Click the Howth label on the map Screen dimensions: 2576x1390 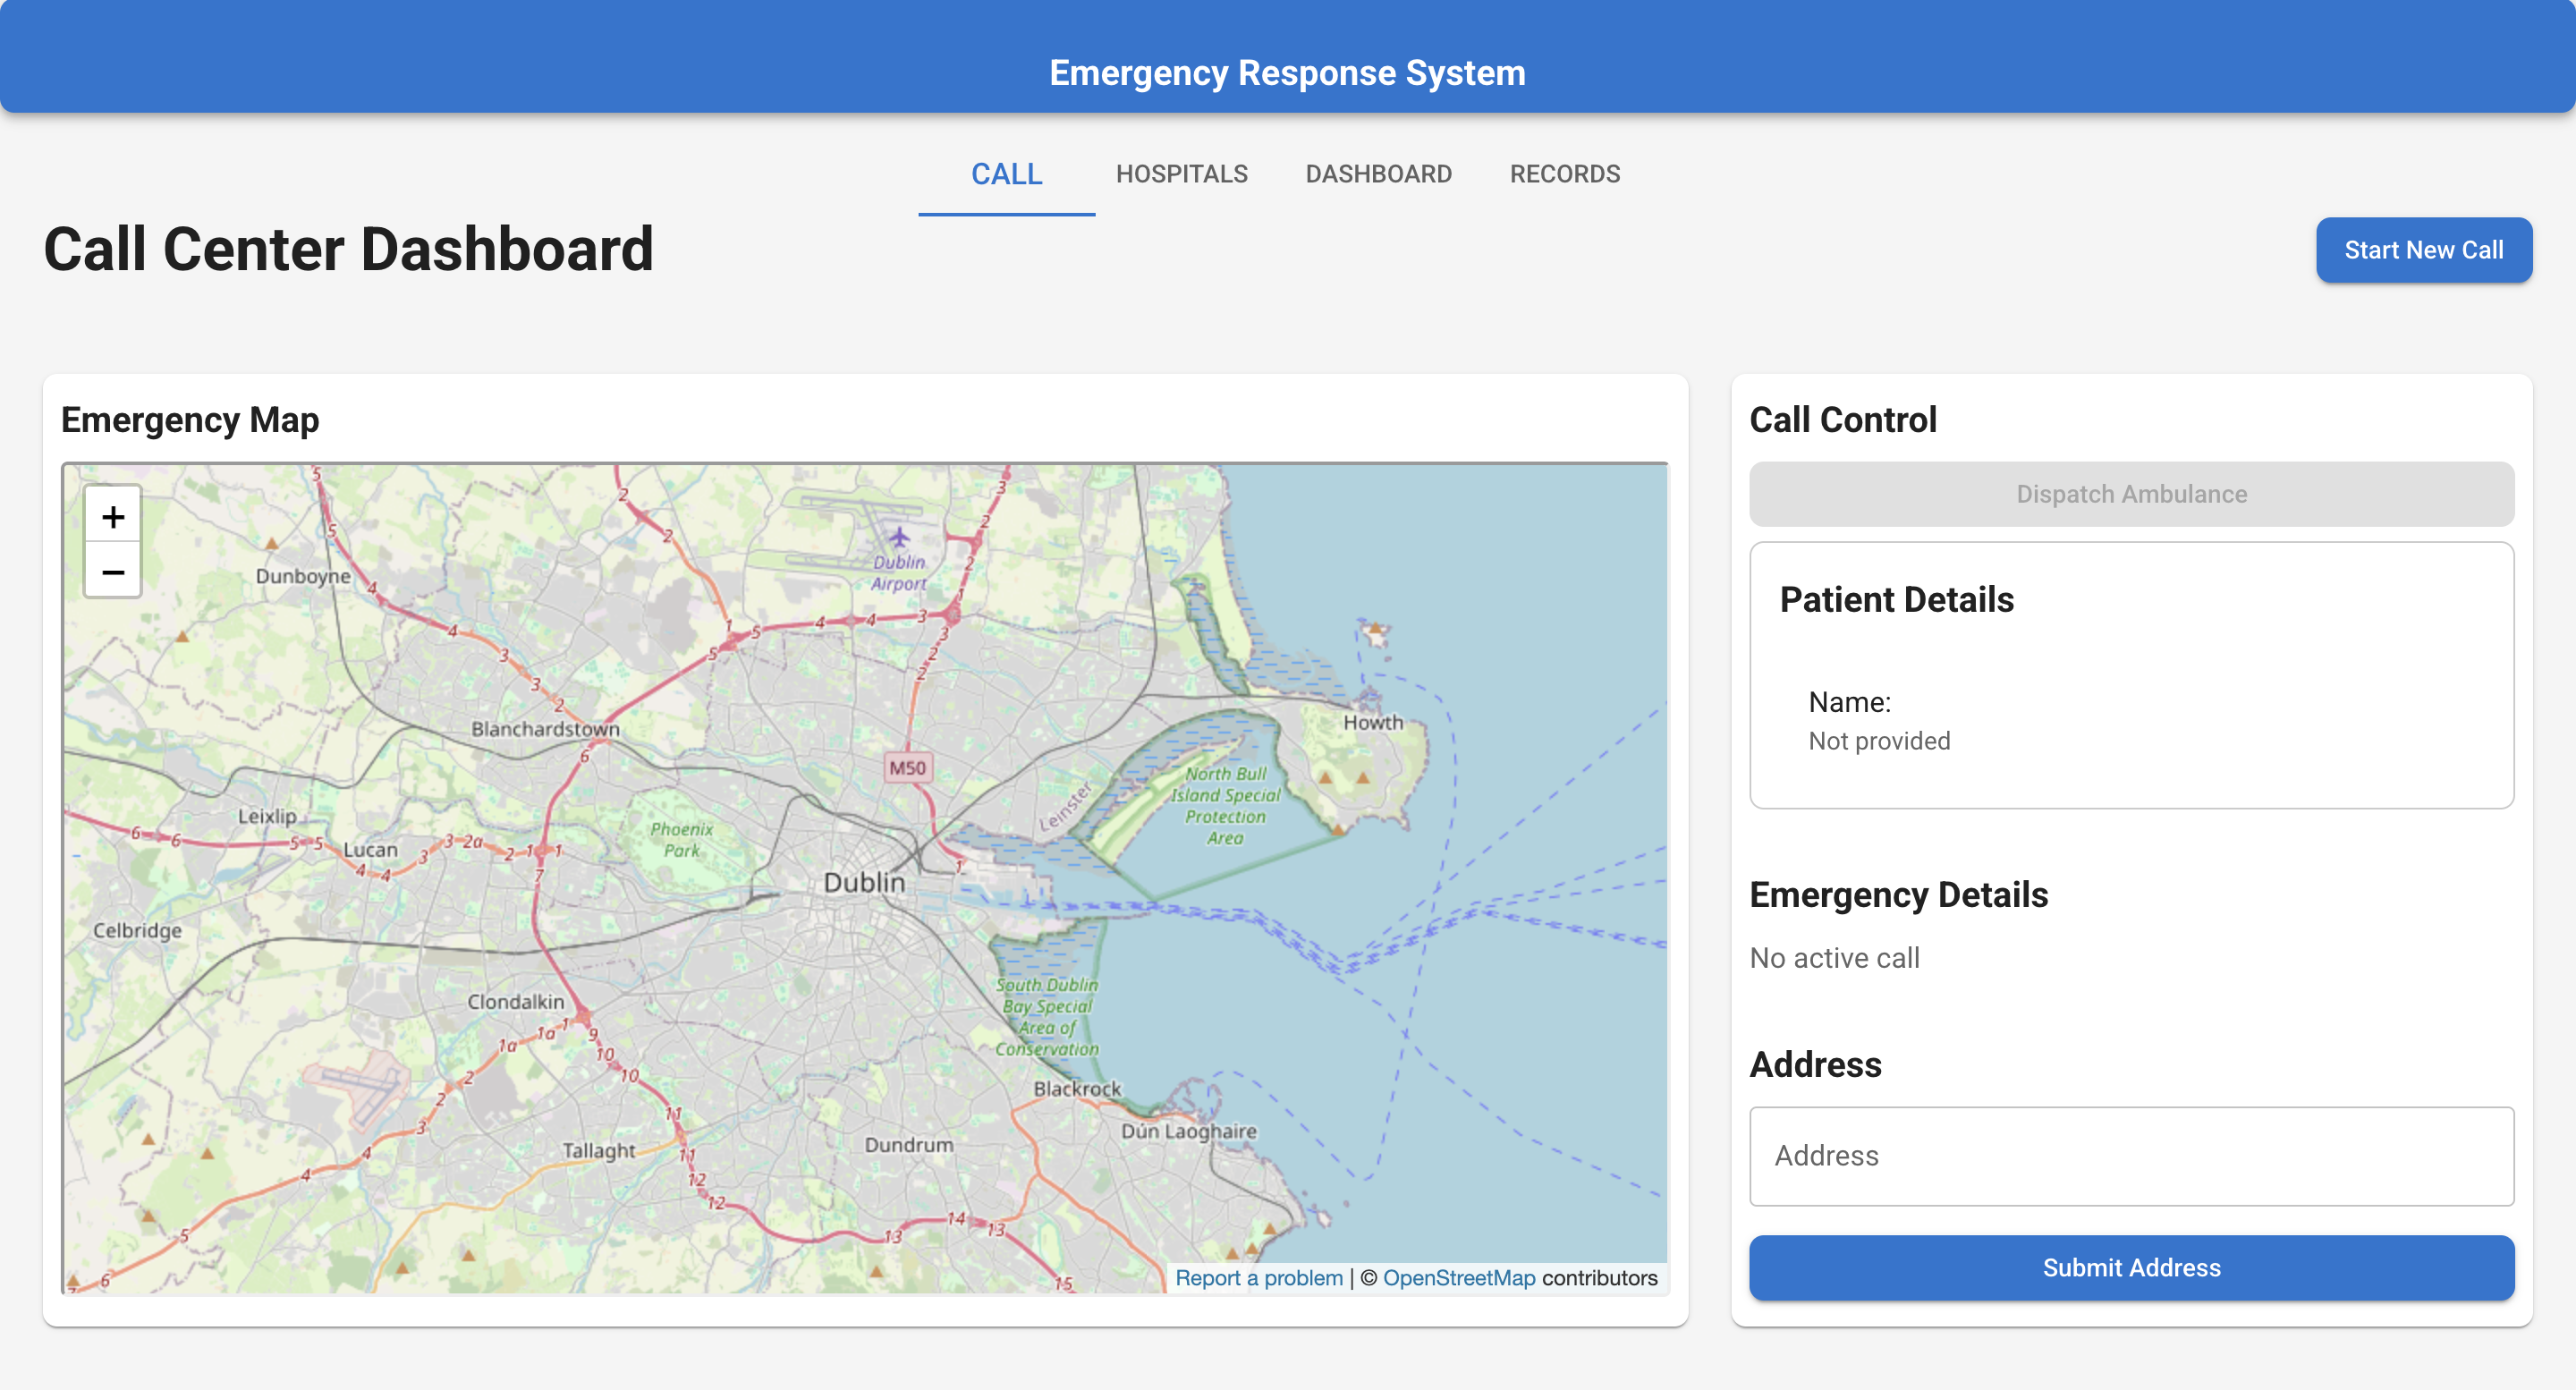coord(1372,722)
